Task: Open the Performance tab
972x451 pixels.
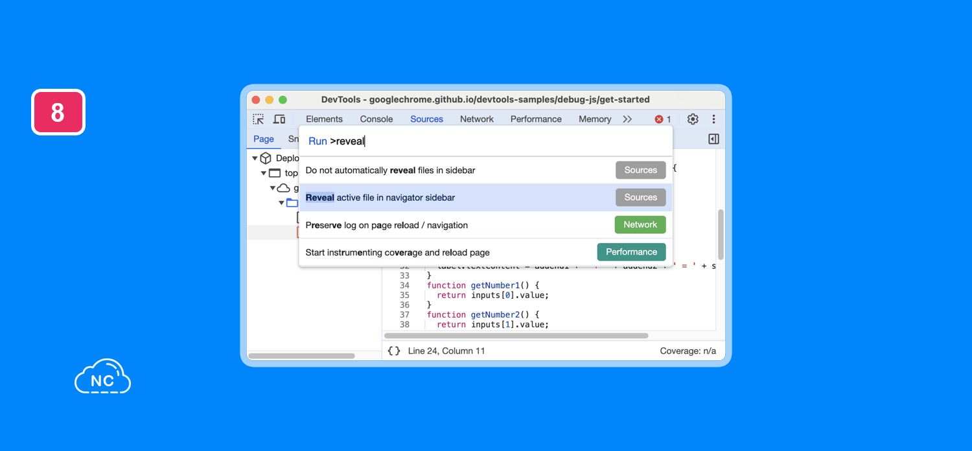Action: pos(536,119)
